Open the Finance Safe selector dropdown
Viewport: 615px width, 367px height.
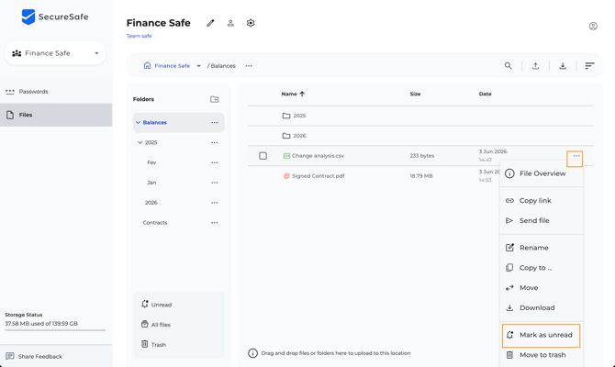click(x=55, y=53)
